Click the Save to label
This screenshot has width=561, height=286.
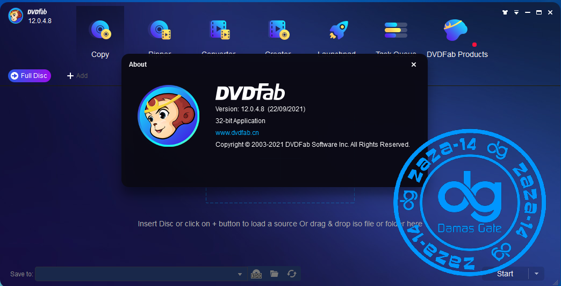21,274
